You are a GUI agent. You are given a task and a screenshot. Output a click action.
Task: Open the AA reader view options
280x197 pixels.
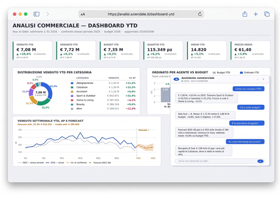click(x=83, y=14)
